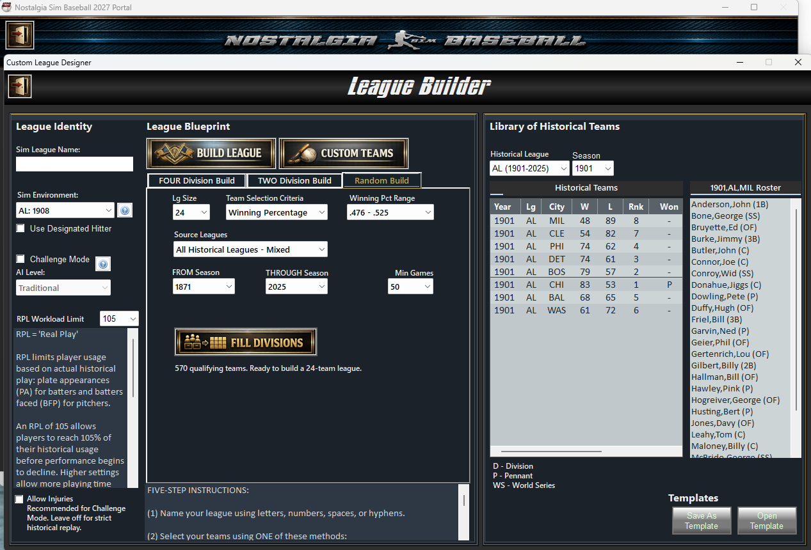This screenshot has height=550, width=811.
Task: Select Maloney,Billy (C) in roster
Action: (725, 446)
